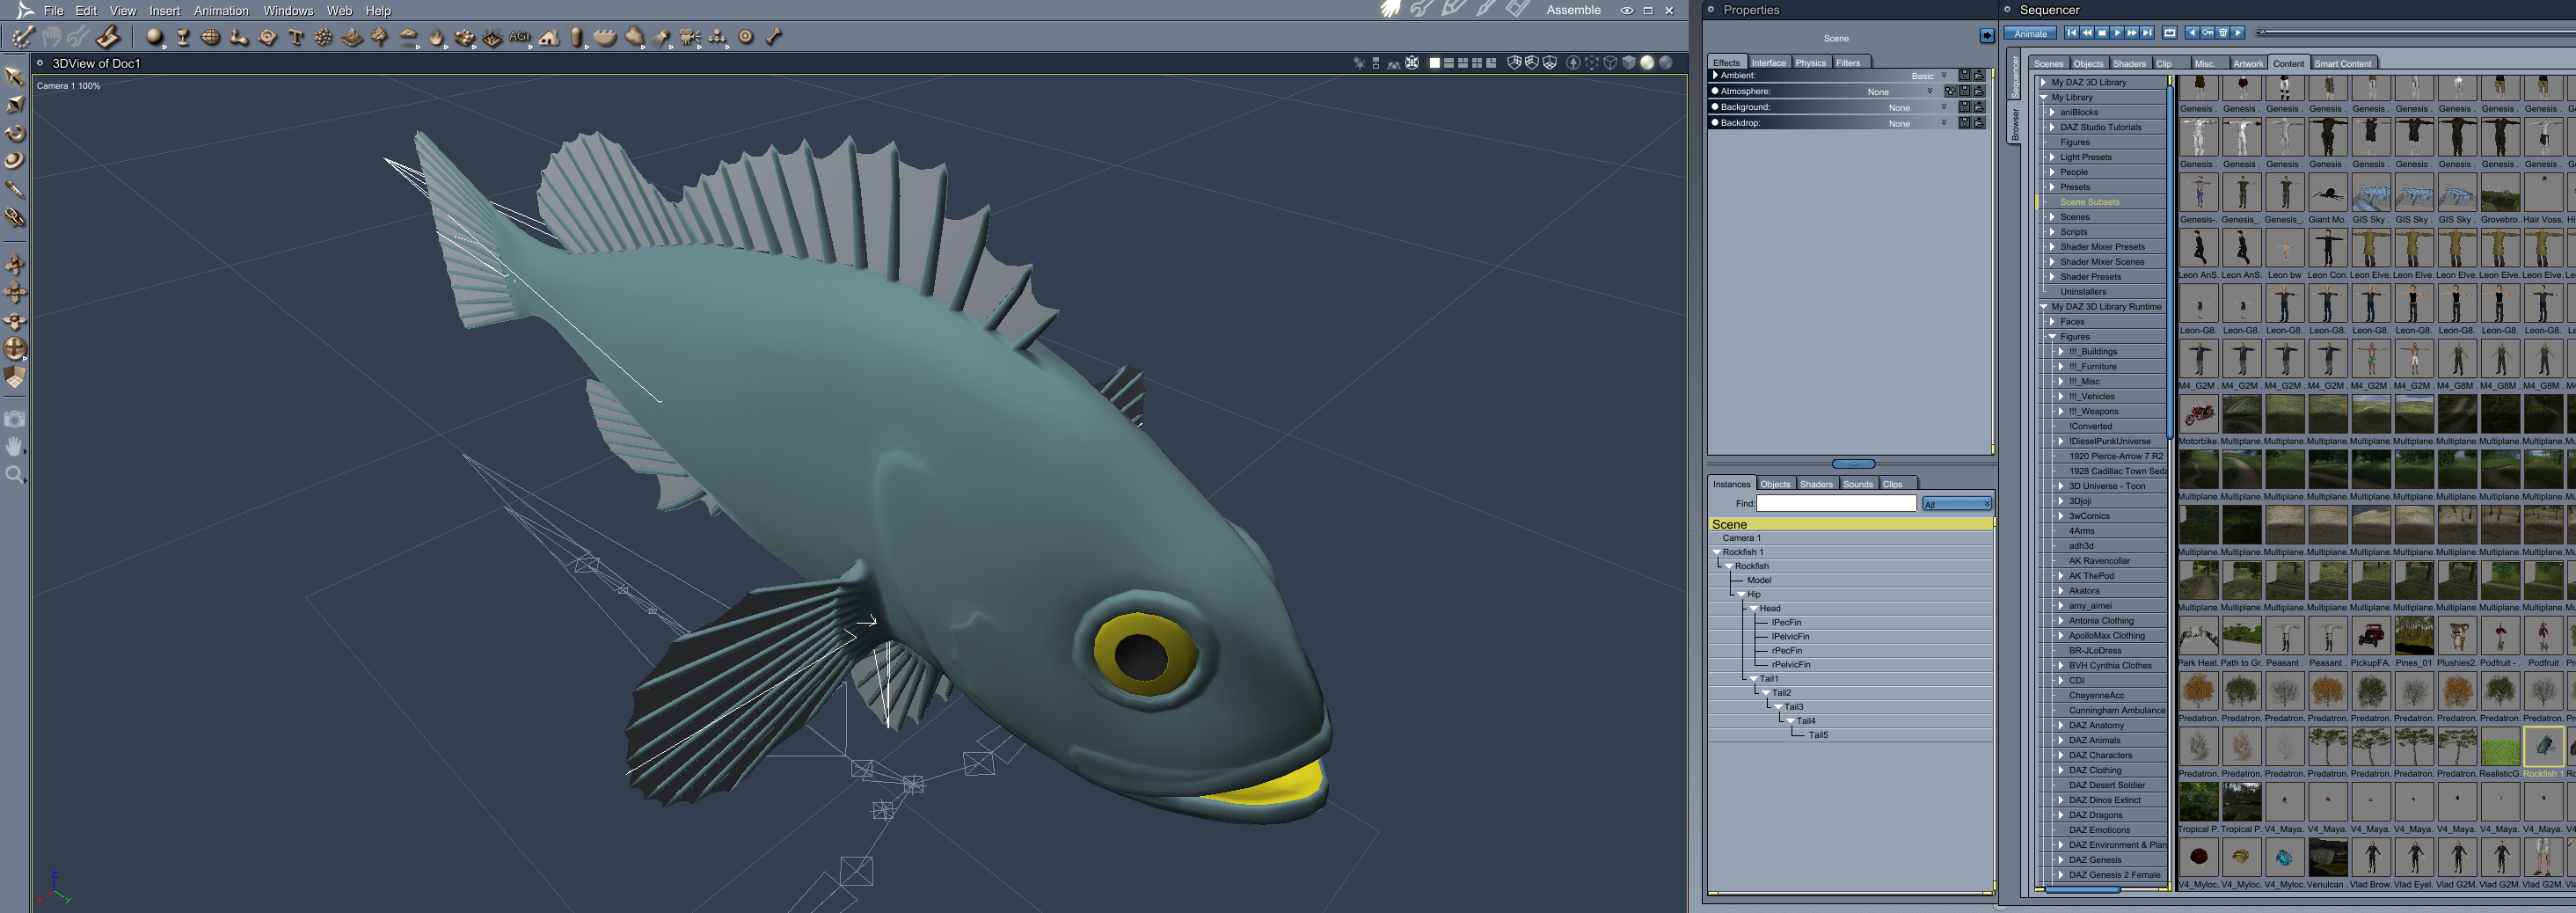Collapse the Head node in scene tree

point(1753,608)
